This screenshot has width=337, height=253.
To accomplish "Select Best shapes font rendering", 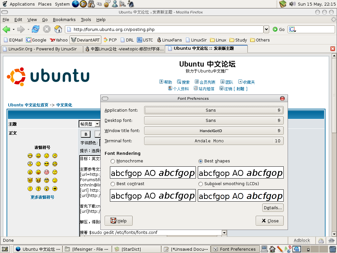I will click(x=200, y=161).
